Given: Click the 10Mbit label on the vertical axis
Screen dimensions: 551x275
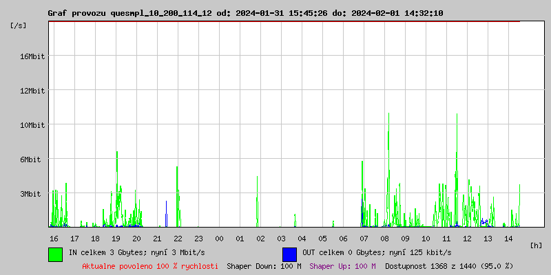Looking at the screenshot, I should [32, 125].
